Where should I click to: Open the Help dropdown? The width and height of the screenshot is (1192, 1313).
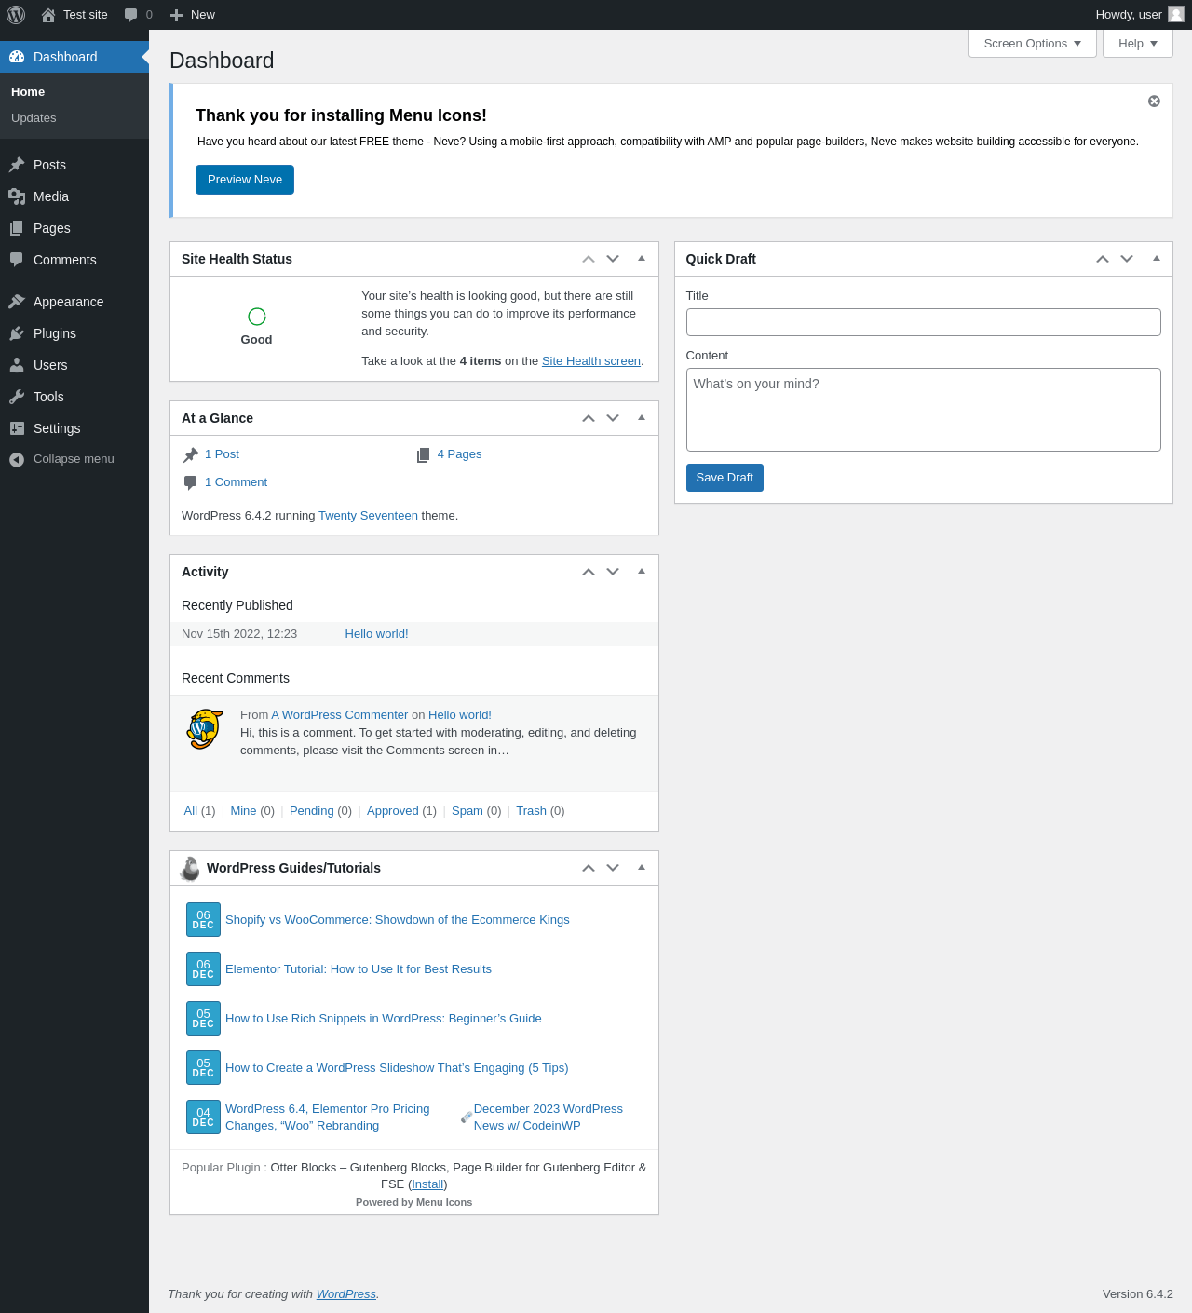(1138, 44)
